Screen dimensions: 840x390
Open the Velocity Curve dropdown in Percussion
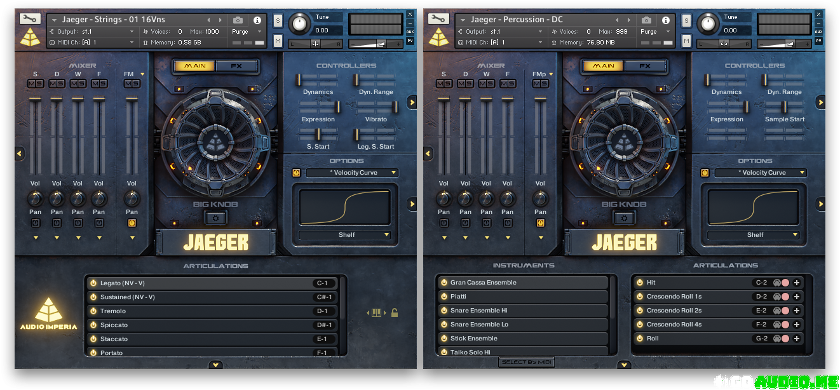[761, 173]
